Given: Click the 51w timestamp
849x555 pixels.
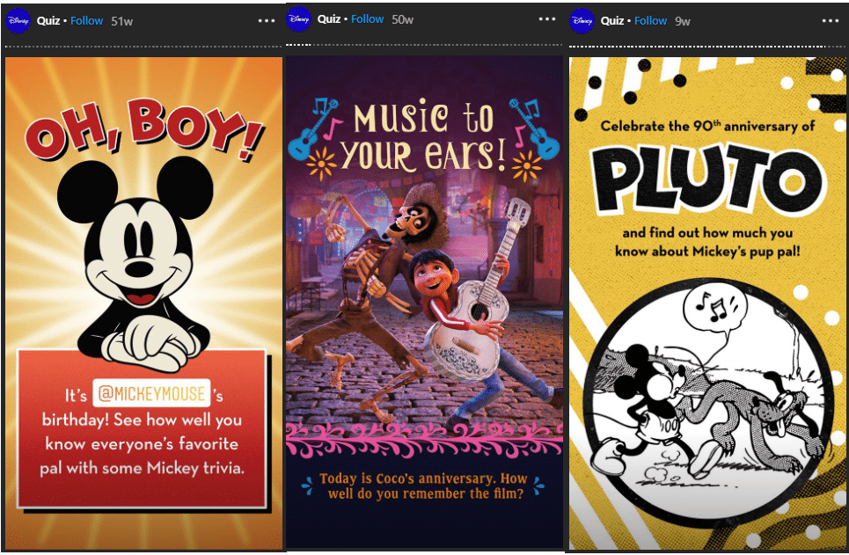Looking at the screenshot, I should click(121, 21).
